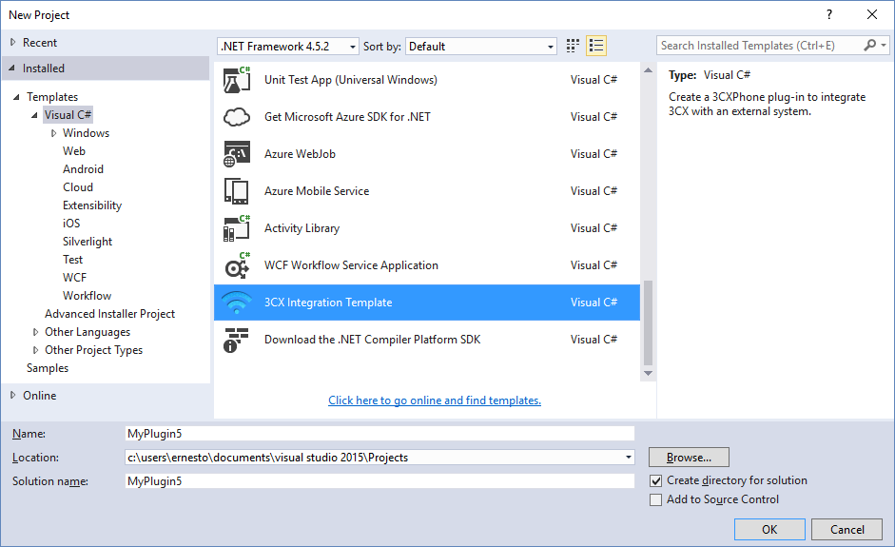Viewport: 895px width, 547px height.
Task: Click the Azure WebJob icon
Action: click(237, 154)
